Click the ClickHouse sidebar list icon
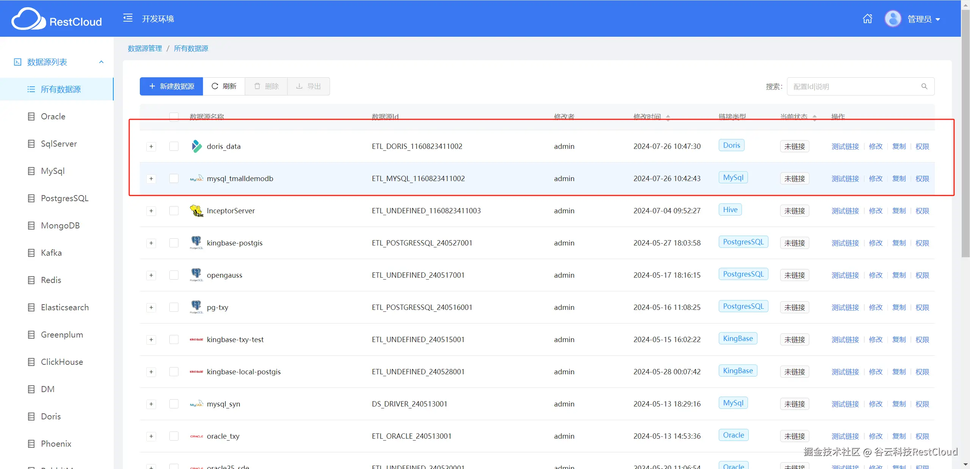 (x=31, y=362)
